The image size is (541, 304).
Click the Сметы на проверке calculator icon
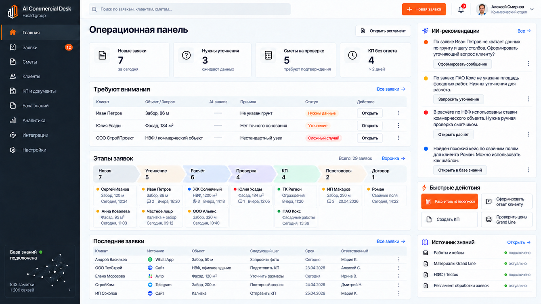coord(268,56)
